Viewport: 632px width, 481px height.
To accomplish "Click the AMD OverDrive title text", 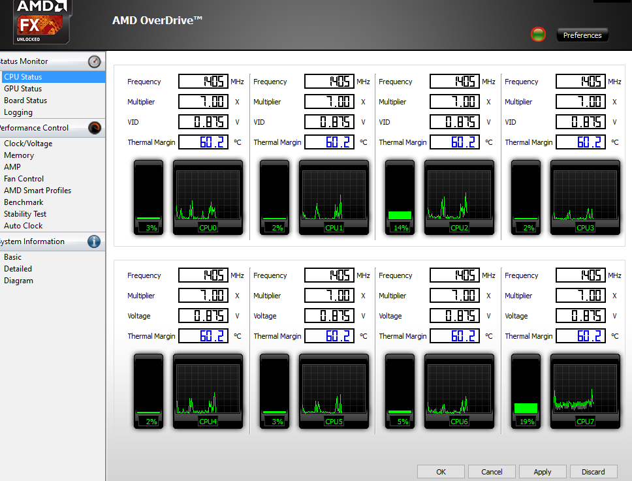I will pyautogui.click(x=157, y=20).
